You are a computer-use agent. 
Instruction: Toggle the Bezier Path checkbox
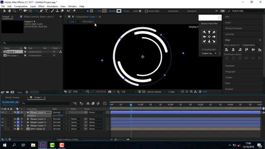pyautogui.click(x=146, y=11)
